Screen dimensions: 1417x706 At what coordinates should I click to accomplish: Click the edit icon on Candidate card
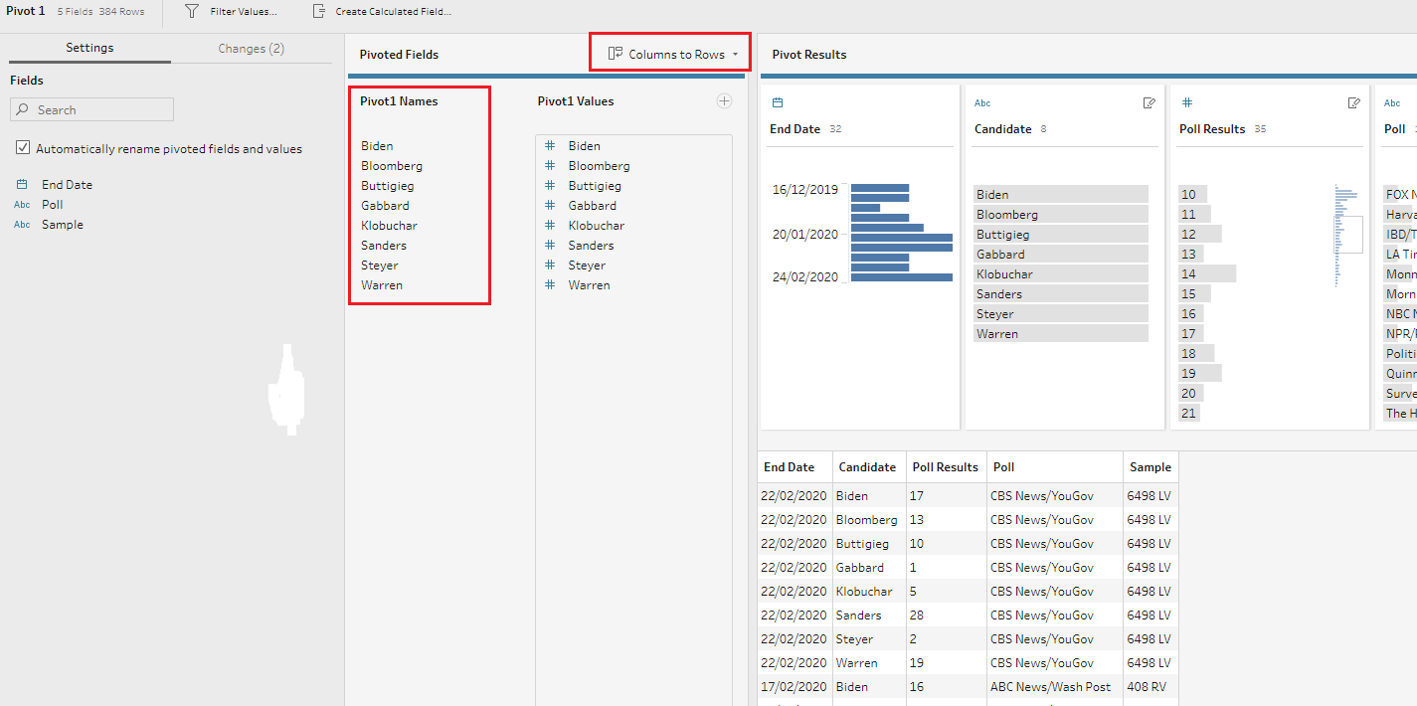(x=1150, y=102)
